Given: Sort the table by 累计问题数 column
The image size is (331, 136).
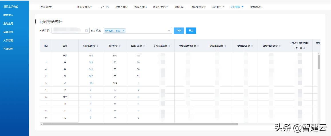Looking at the screenshot, I should (98, 46).
